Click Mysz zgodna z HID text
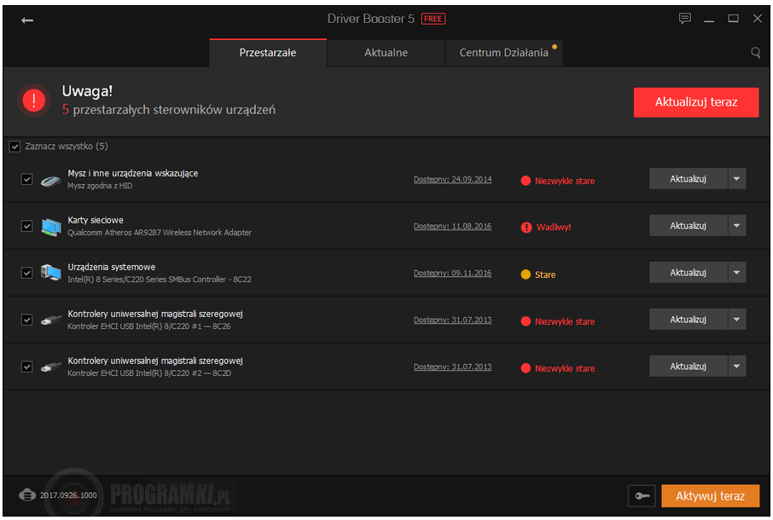773x520 pixels. 100,186
